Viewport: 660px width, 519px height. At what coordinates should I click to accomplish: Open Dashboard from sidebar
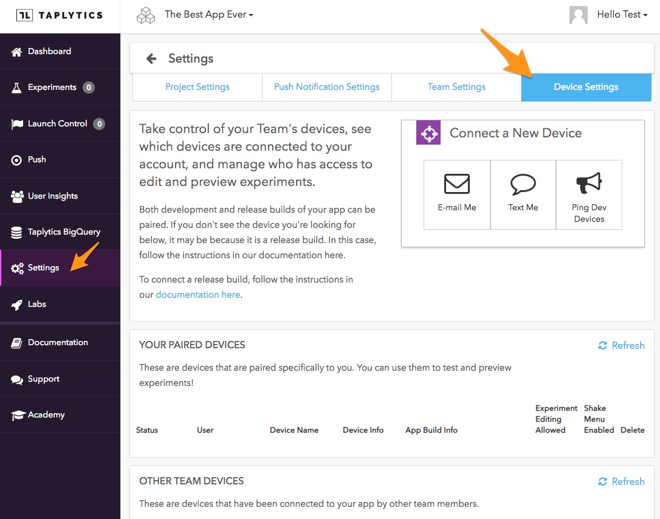pyautogui.click(x=60, y=51)
